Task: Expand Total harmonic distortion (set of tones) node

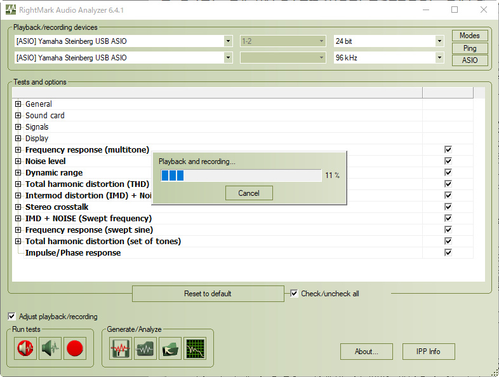Action: 18,242
